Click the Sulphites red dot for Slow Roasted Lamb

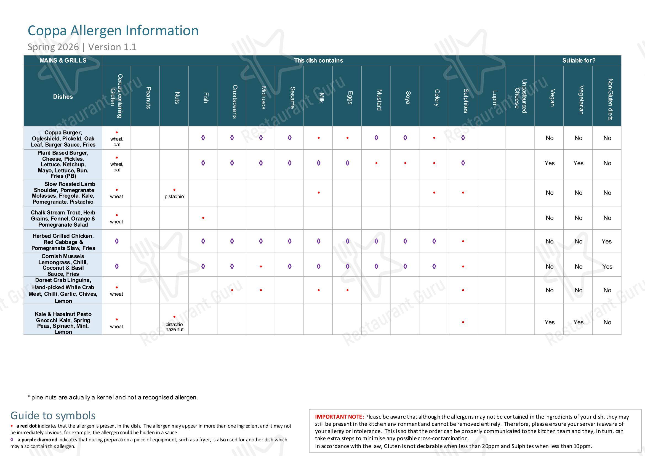[x=463, y=193]
